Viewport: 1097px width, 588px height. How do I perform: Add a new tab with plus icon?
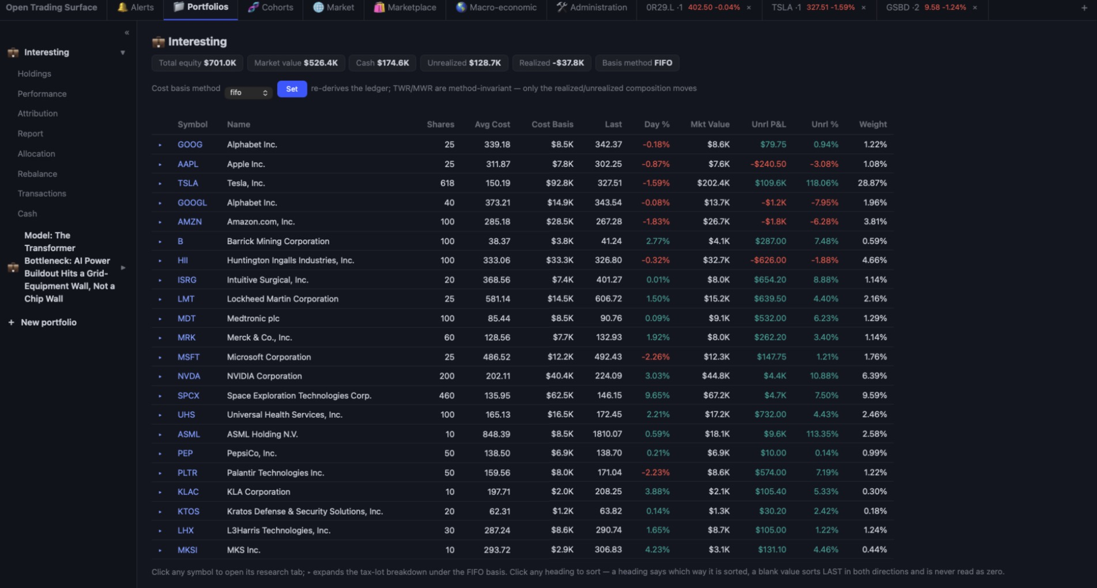click(x=1084, y=7)
